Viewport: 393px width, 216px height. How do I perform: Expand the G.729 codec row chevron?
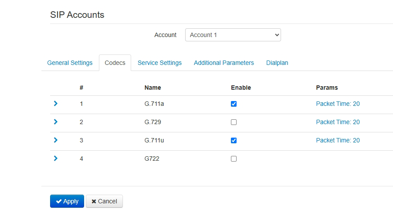(x=55, y=122)
